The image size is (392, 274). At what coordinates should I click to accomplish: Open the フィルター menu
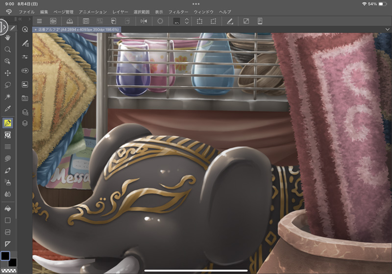pyautogui.click(x=178, y=11)
